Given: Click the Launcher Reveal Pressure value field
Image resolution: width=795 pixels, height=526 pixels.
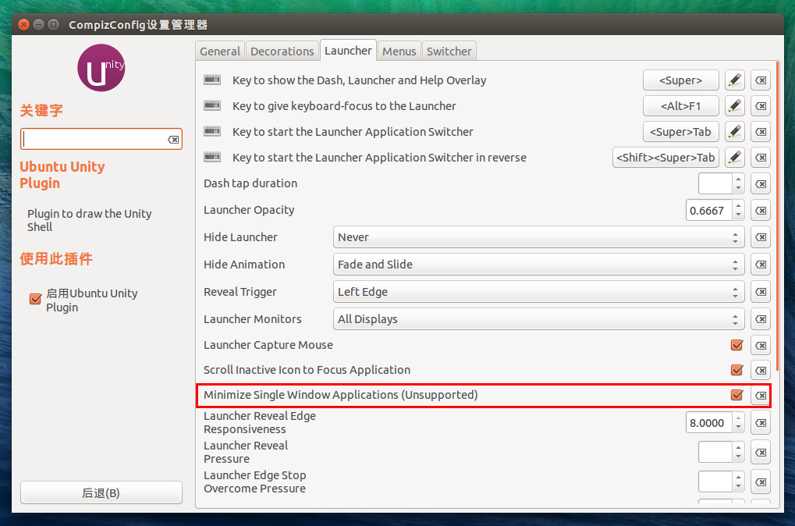Looking at the screenshot, I should 715,453.
